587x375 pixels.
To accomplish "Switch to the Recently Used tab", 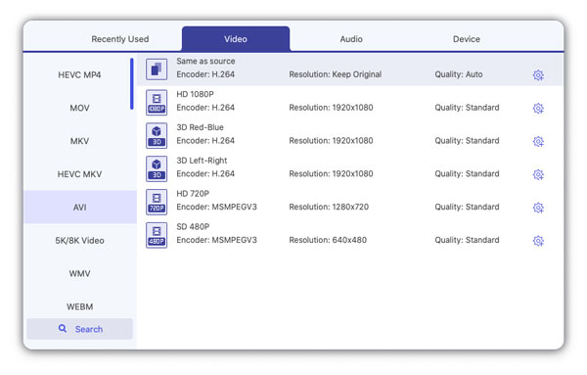I will point(120,39).
